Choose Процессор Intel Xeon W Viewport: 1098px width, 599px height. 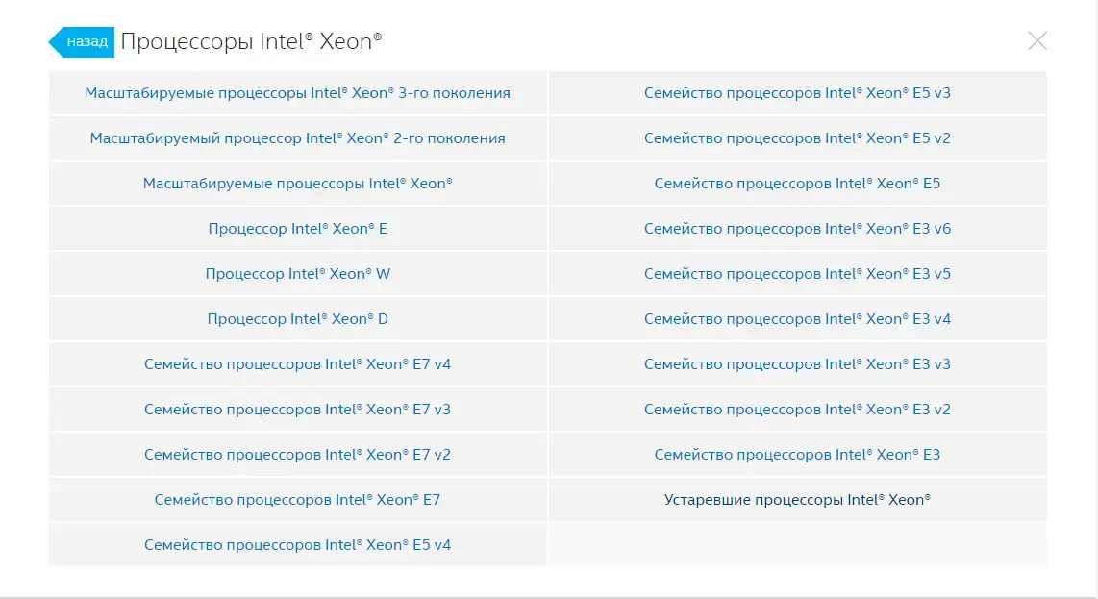pos(298,274)
